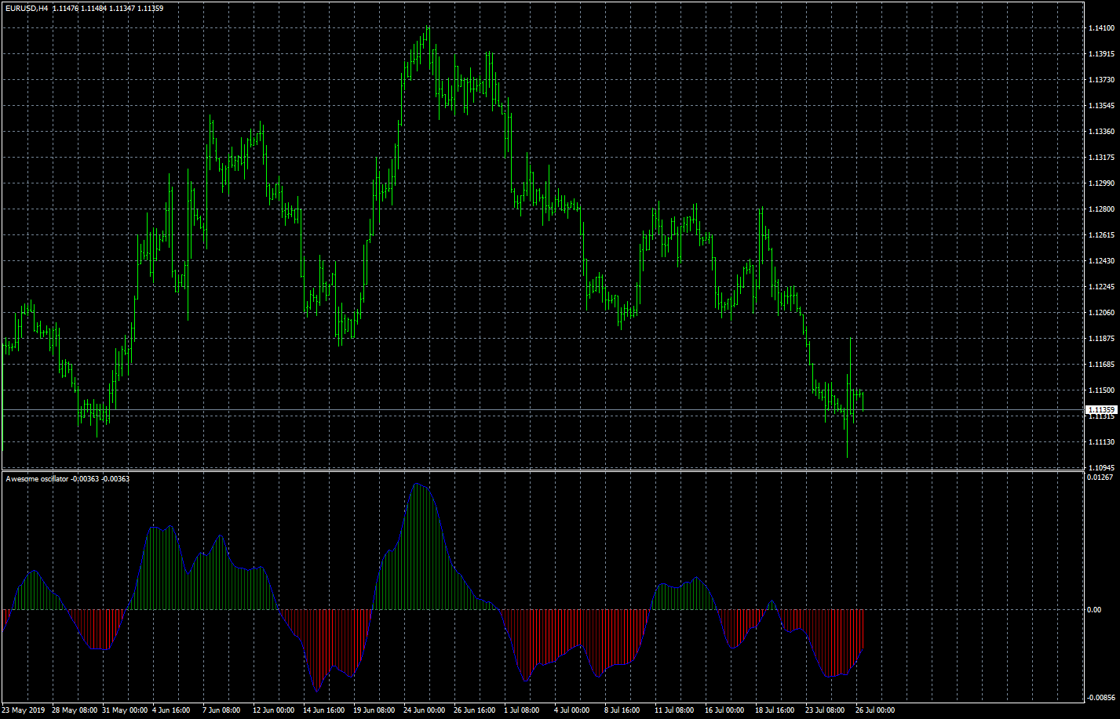Click the 26 Jul 00:00 time label
Viewport: 1120px width, 719px height.
[876, 710]
